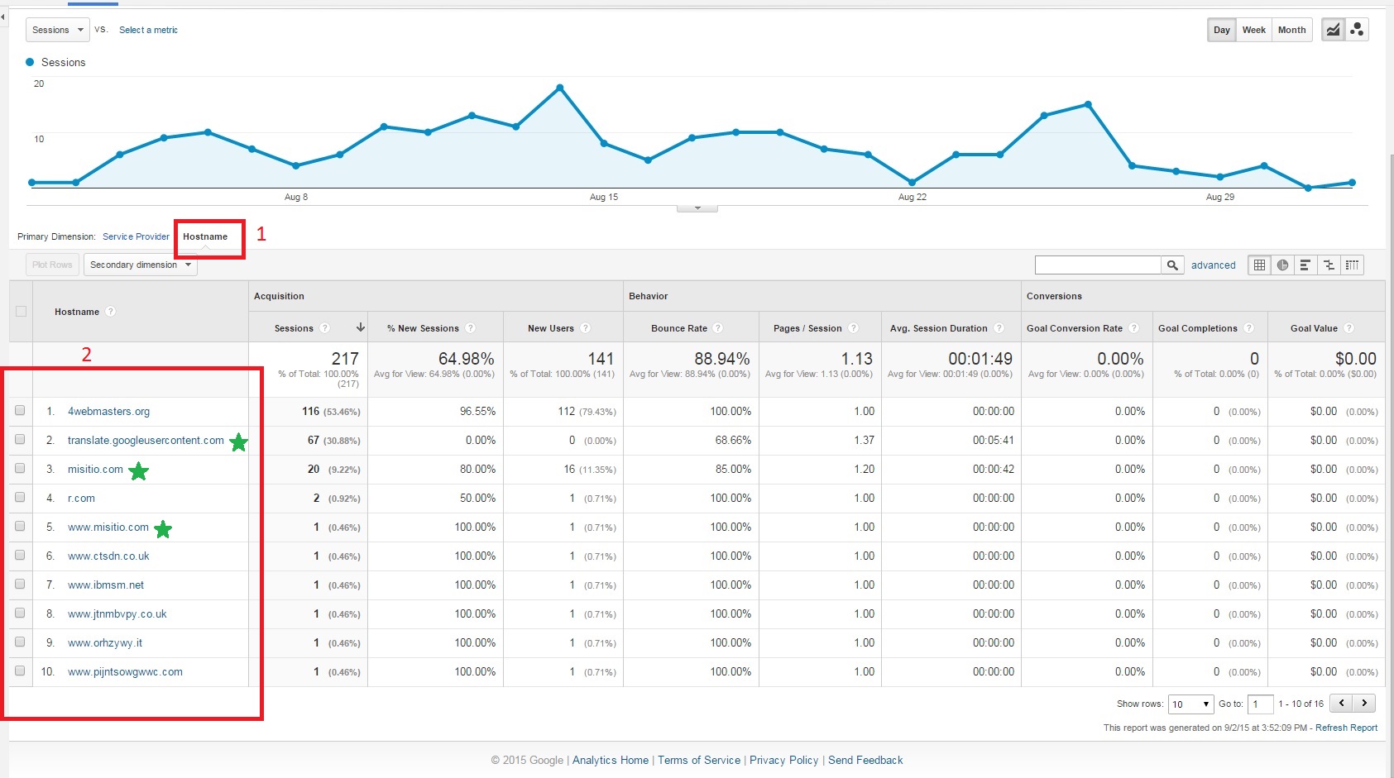Image resolution: width=1394 pixels, height=778 pixels.
Task: Open help icon next to Avg. Session Duration
Action: [x=999, y=328]
